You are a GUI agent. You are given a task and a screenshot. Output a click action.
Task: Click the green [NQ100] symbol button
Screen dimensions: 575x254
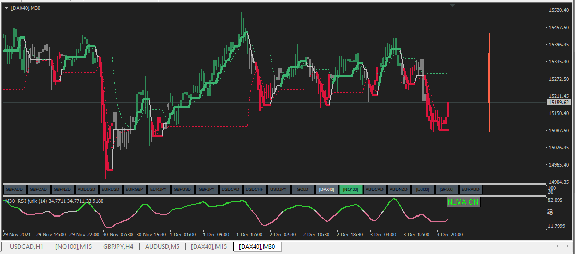point(351,189)
